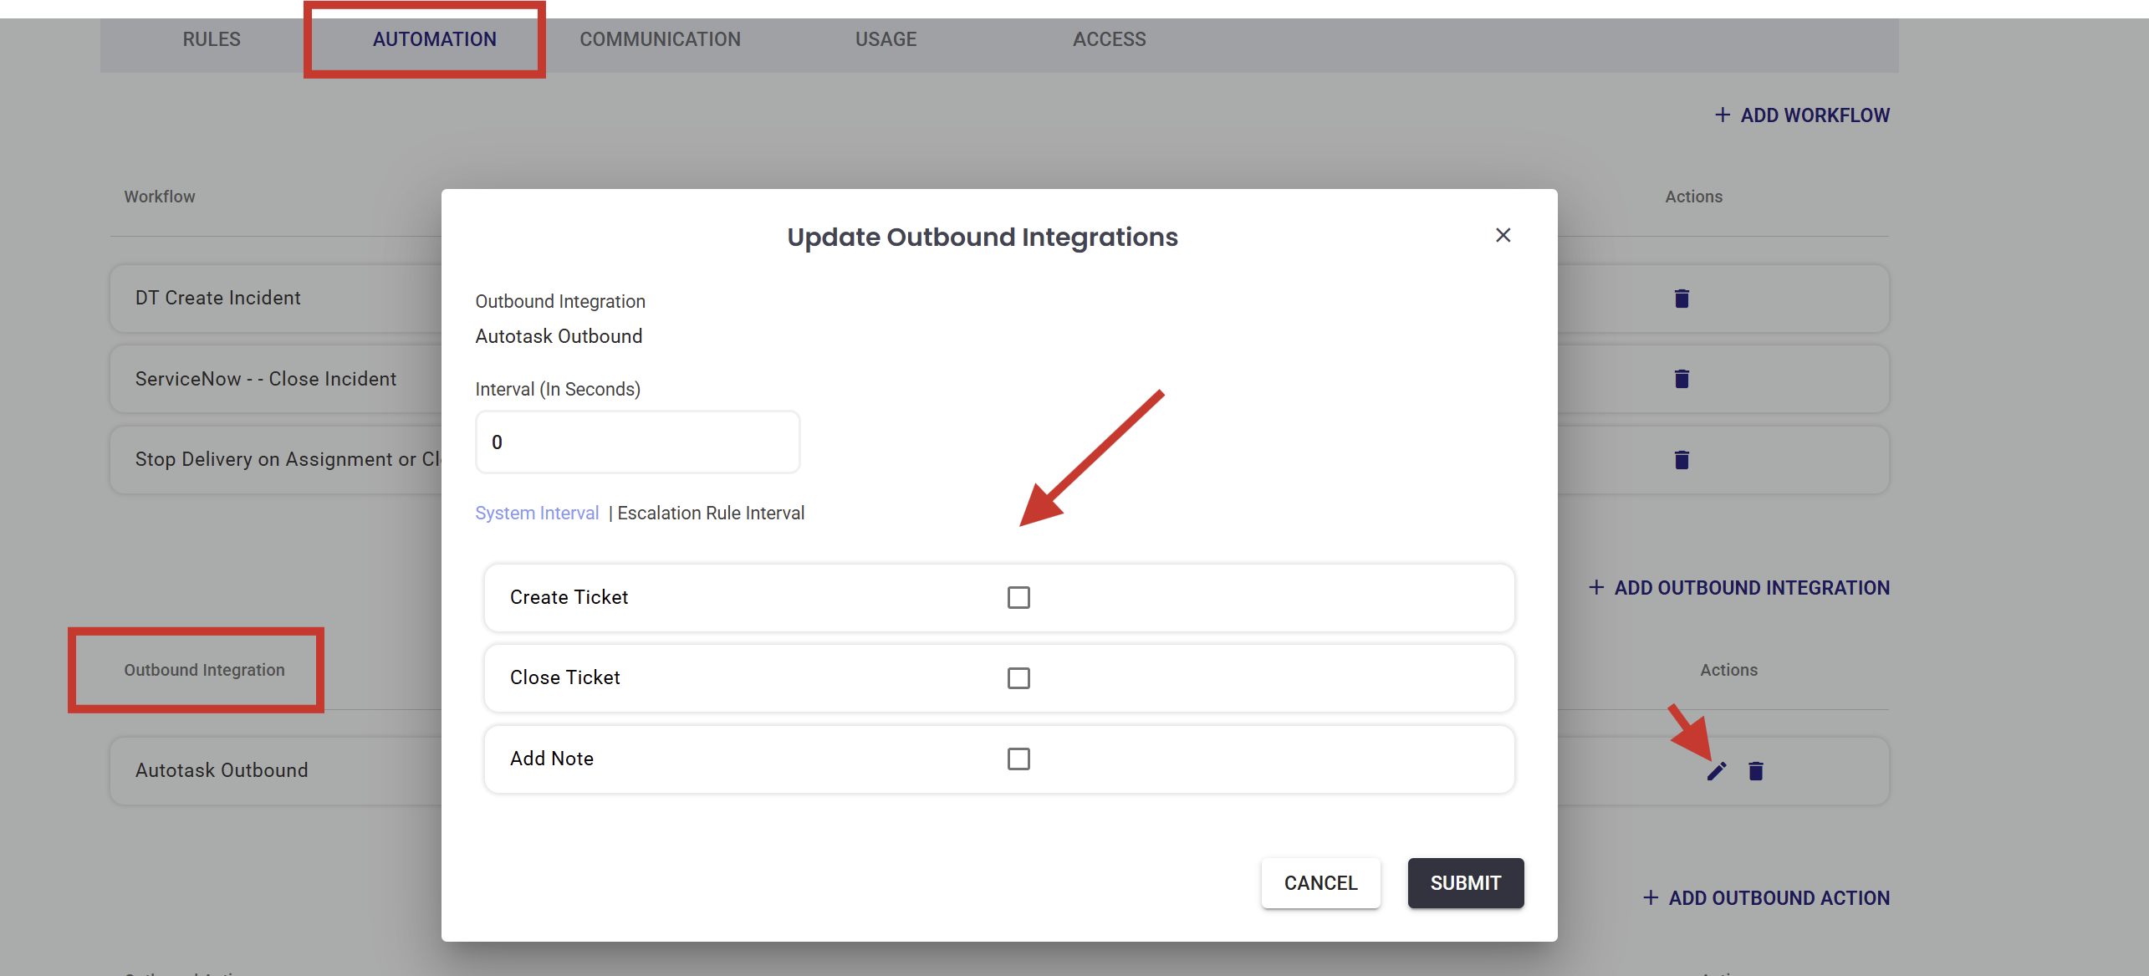Image resolution: width=2149 pixels, height=976 pixels.
Task: Click the plus icon for Add Outbound Action
Action: [1650, 898]
